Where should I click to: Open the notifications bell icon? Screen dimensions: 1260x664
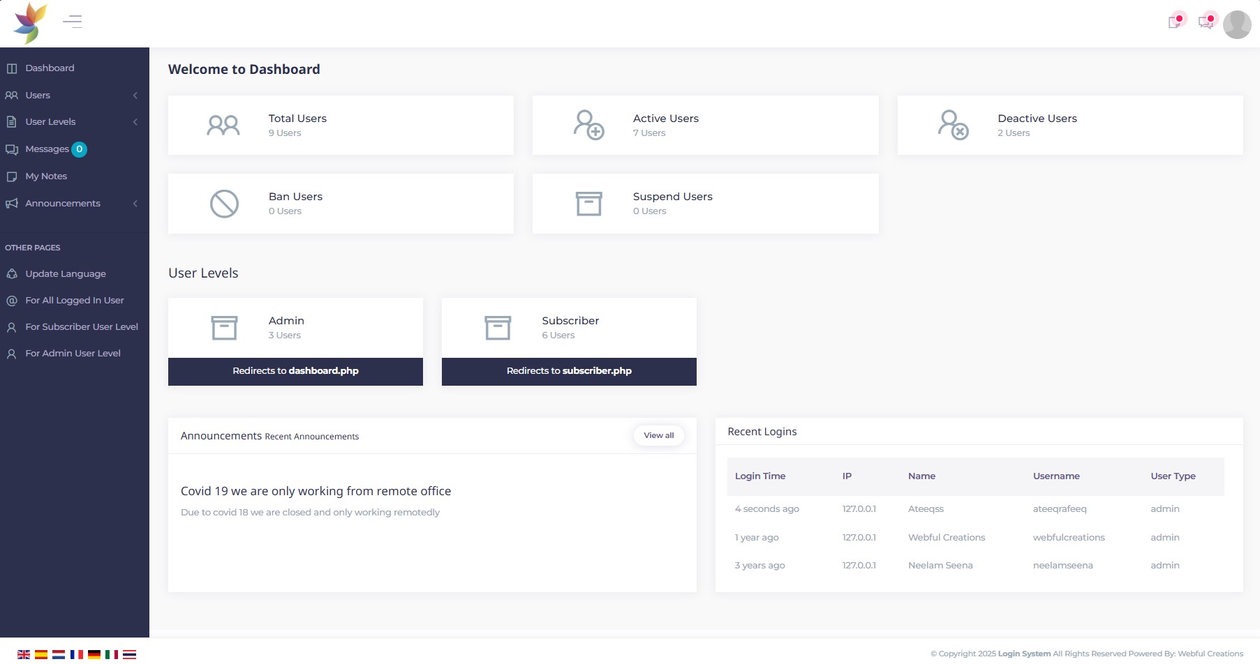click(1175, 22)
